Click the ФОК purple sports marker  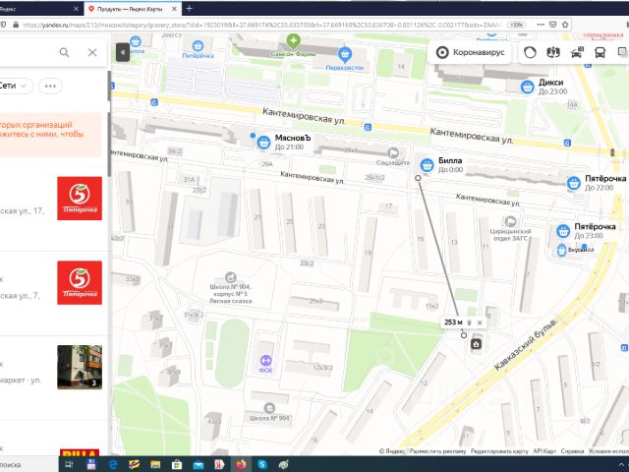[x=266, y=360]
